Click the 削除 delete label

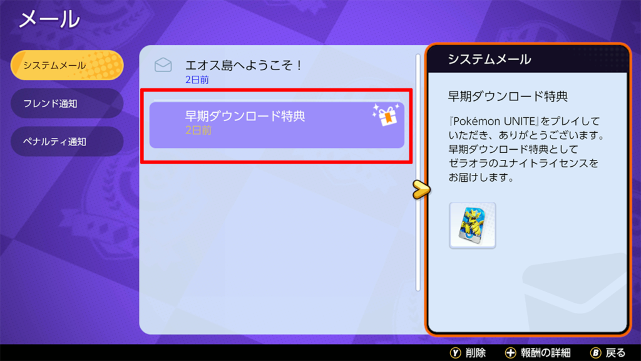(x=476, y=353)
